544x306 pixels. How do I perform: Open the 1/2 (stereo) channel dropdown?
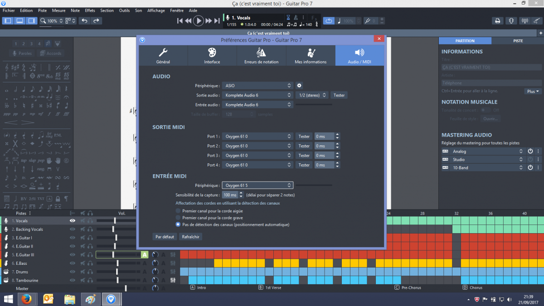(312, 95)
